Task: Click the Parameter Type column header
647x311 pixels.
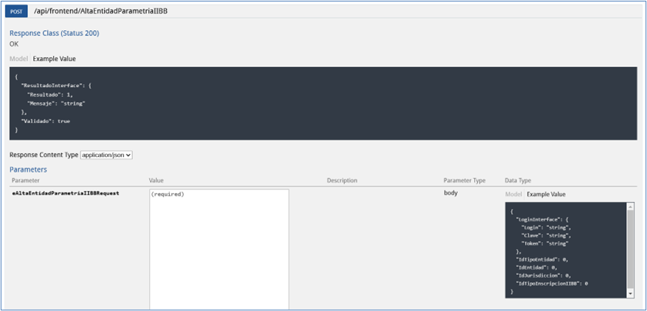Action: point(464,181)
